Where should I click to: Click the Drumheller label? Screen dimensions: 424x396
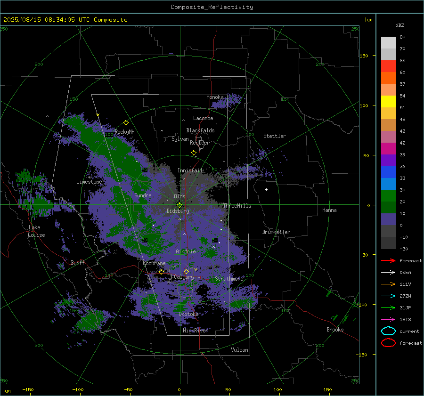pyautogui.click(x=276, y=232)
